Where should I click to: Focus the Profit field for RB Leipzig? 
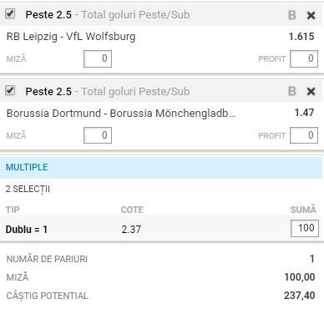click(304, 58)
